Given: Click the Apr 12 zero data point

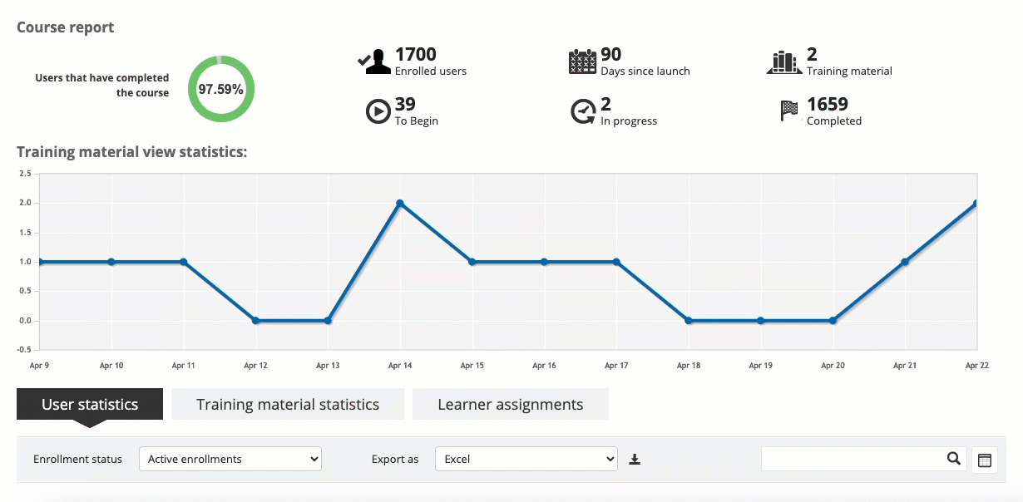Looking at the screenshot, I should tap(255, 321).
